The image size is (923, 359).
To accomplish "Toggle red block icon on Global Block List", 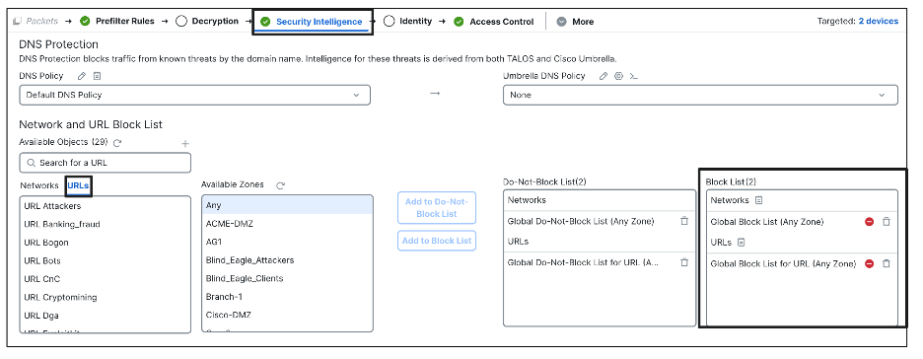I will [870, 222].
